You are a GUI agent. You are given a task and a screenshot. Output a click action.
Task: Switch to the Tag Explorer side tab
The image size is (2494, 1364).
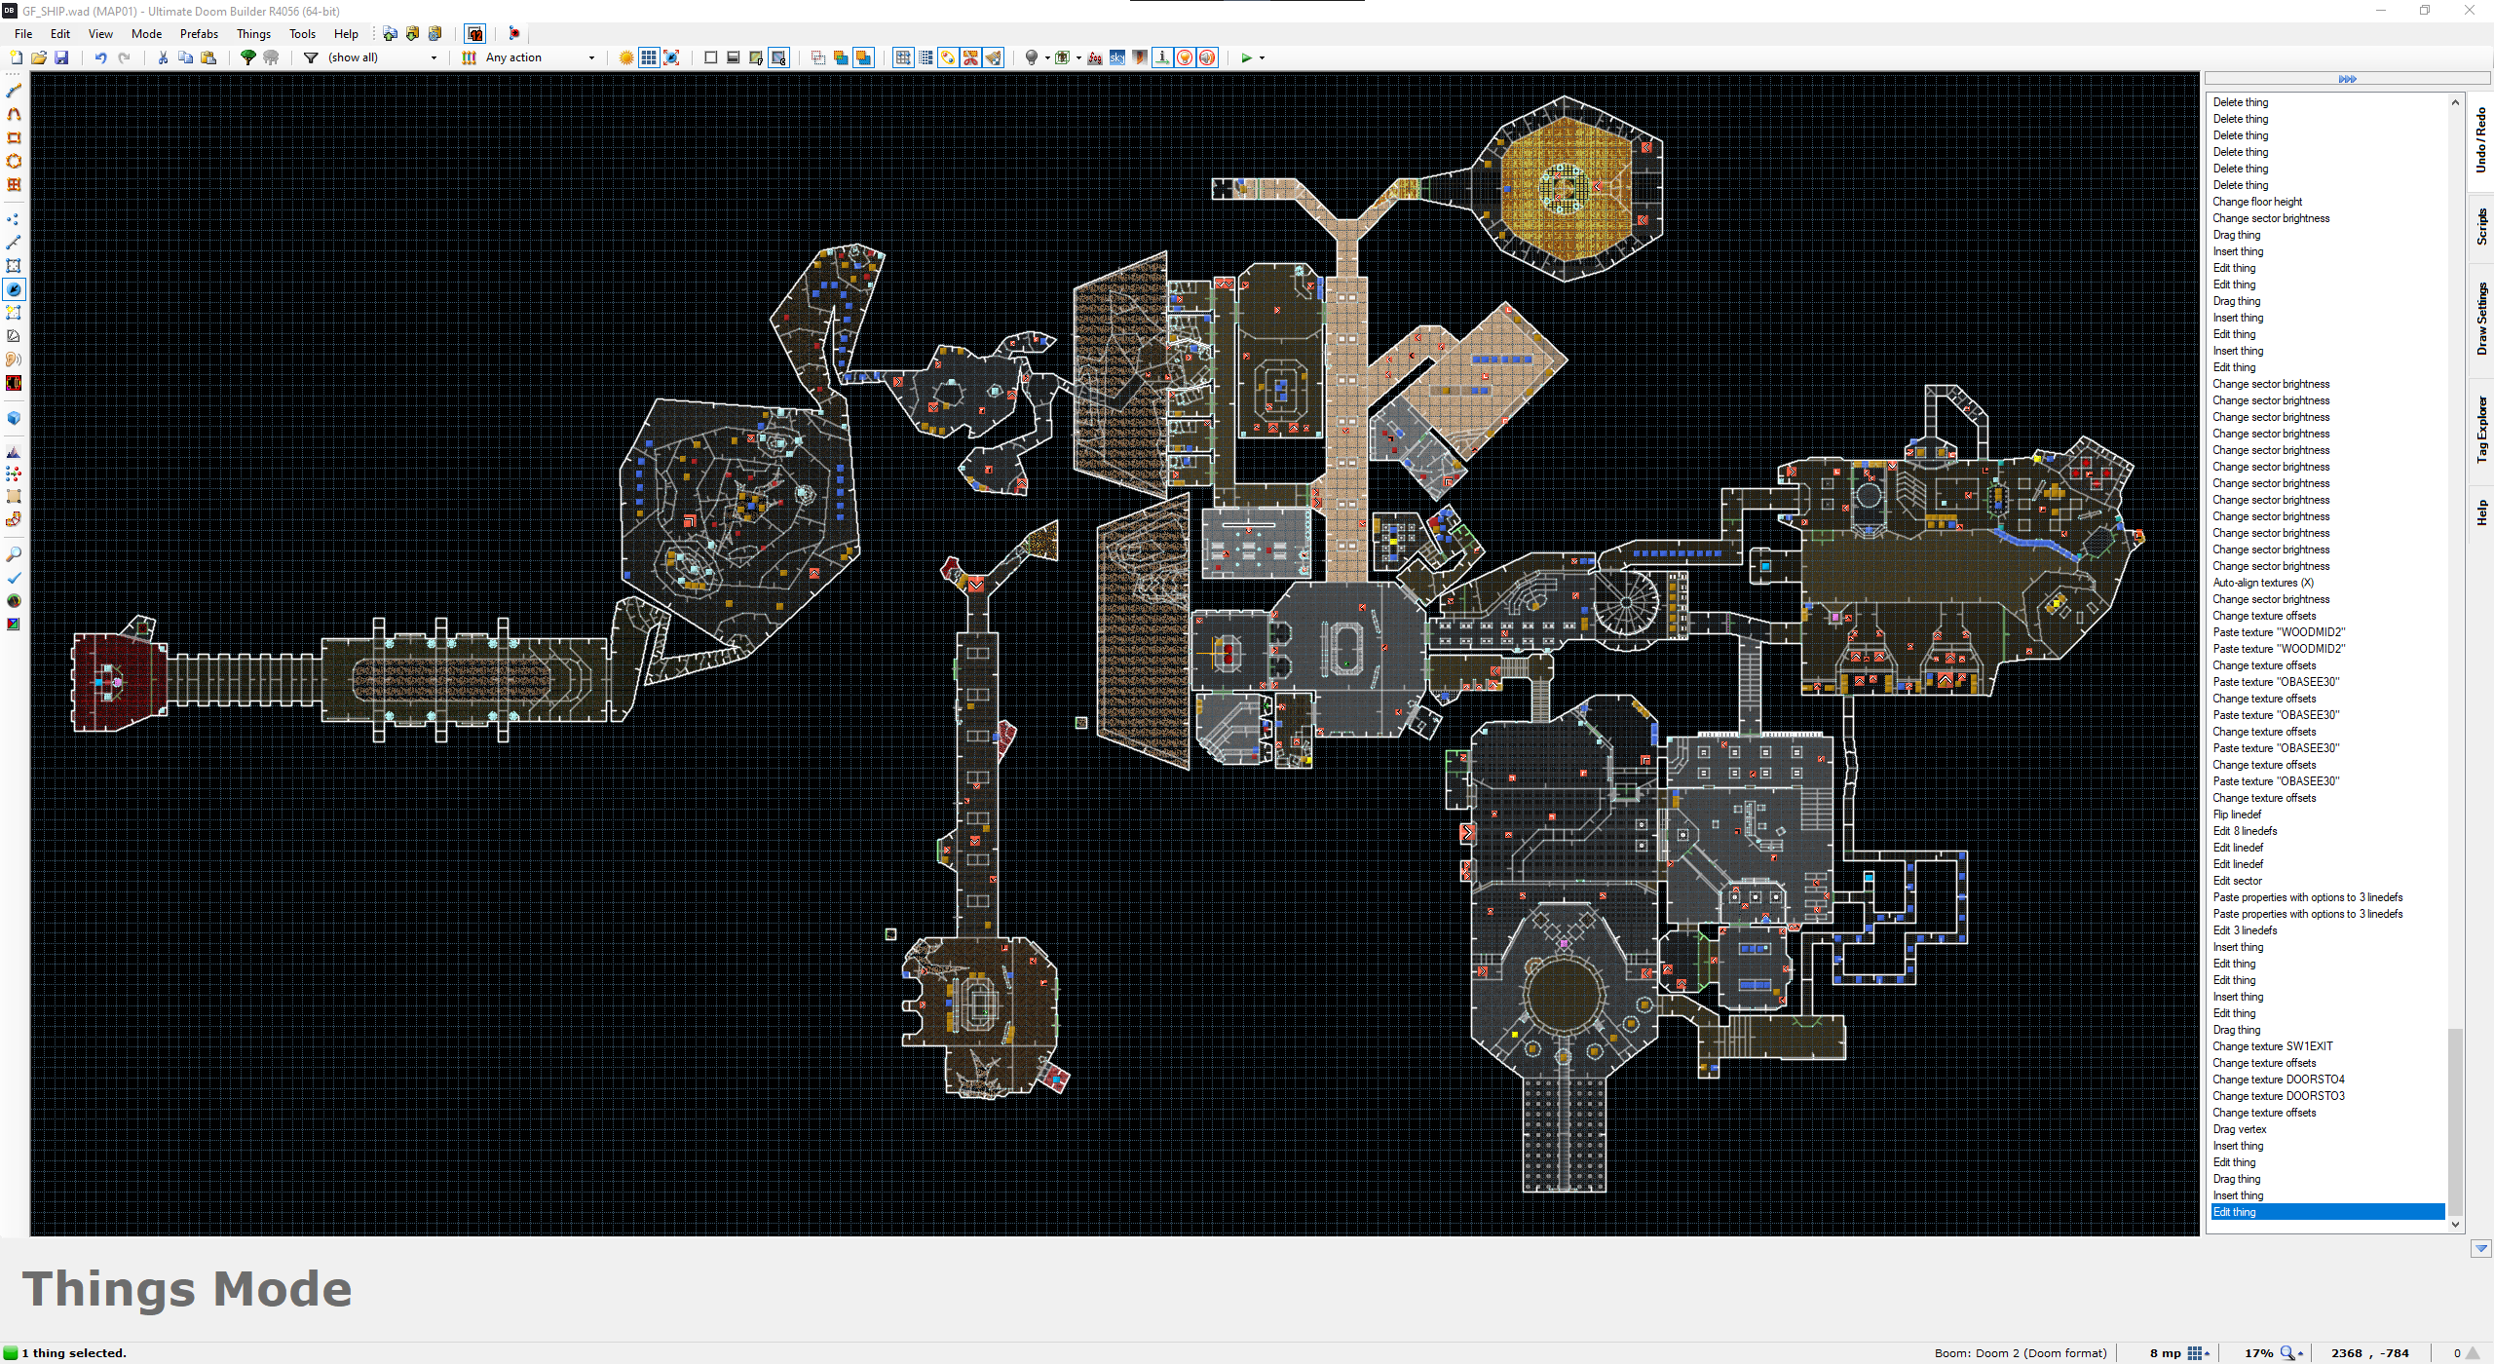tap(2481, 429)
